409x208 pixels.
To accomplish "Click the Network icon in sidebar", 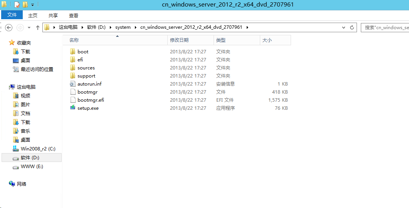I will 12,184.
